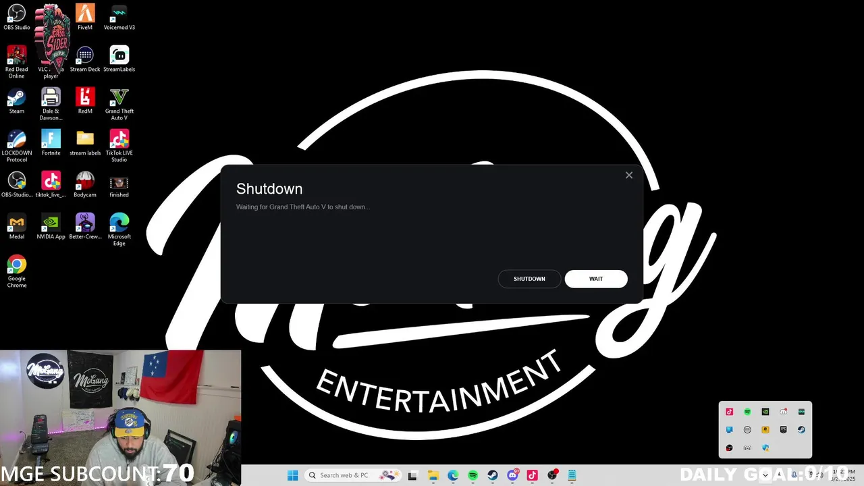Click the Steam icon in the tray flyout

coord(801,429)
